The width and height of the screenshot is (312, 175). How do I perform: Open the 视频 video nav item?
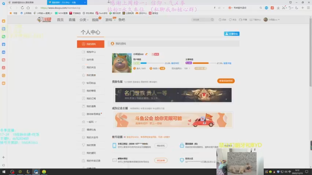coord(95,20)
